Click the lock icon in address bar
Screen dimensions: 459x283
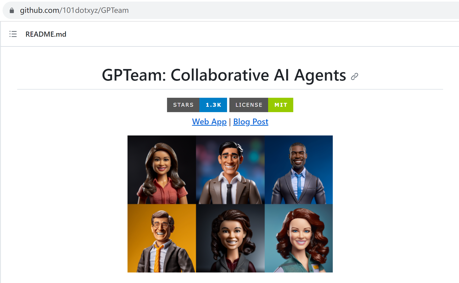pyautogui.click(x=12, y=10)
